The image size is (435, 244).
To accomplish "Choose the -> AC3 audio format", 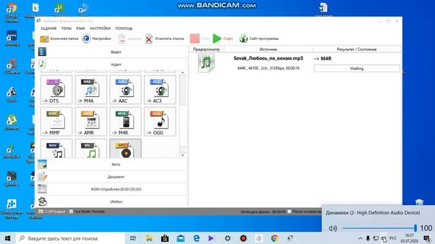I will (160, 90).
